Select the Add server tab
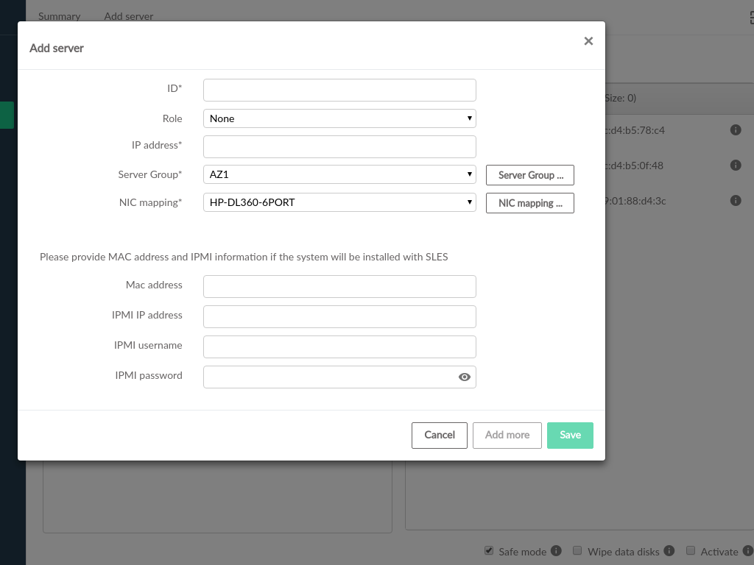The height and width of the screenshot is (565, 754). click(129, 16)
